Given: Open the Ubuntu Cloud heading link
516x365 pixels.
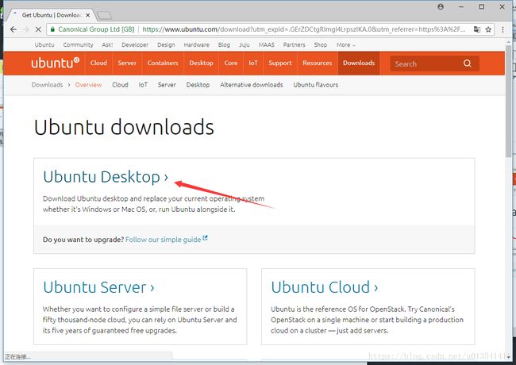Looking at the screenshot, I should click(324, 287).
